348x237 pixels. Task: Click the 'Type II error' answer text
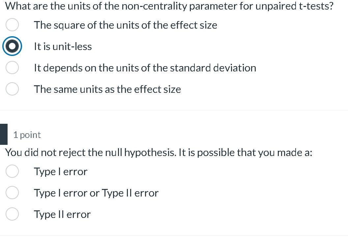coord(62,214)
